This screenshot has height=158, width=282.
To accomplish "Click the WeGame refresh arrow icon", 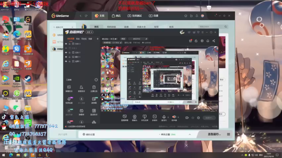I will pyautogui.click(x=86, y=16).
